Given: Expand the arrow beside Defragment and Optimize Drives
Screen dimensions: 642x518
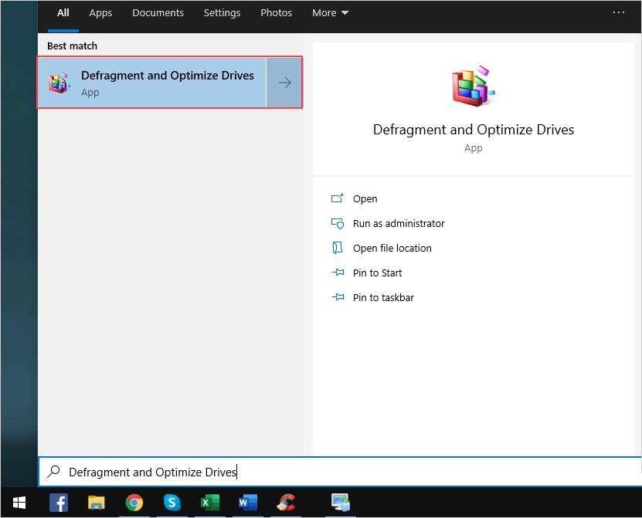Looking at the screenshot, I should coord(284,83).
